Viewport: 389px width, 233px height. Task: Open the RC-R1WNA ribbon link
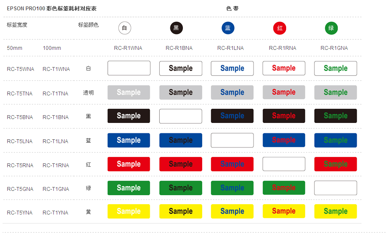(x=128, y=48)
